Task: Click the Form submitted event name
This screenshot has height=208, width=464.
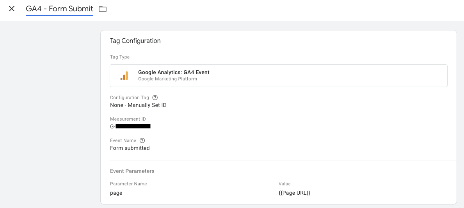Action: pyautogui.click(x=130, y=148)
